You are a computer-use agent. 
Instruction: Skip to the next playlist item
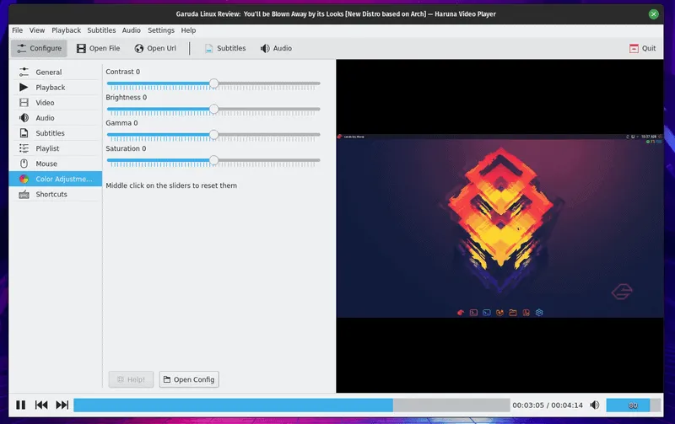click(x=62, y=405)
